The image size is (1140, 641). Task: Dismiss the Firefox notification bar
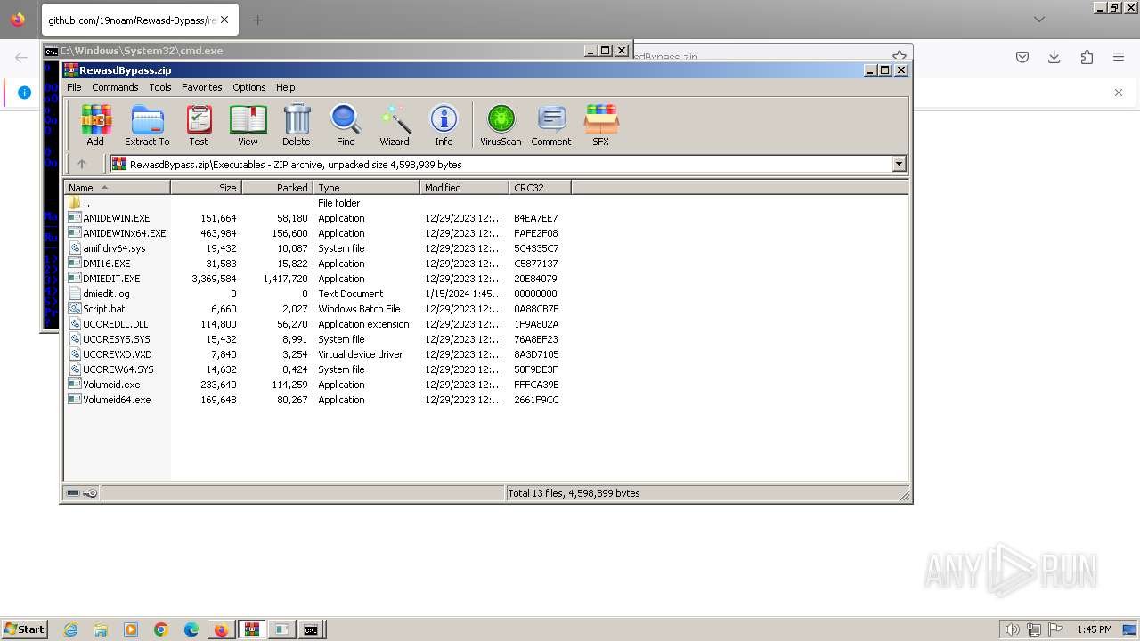tap(1119, 93)
